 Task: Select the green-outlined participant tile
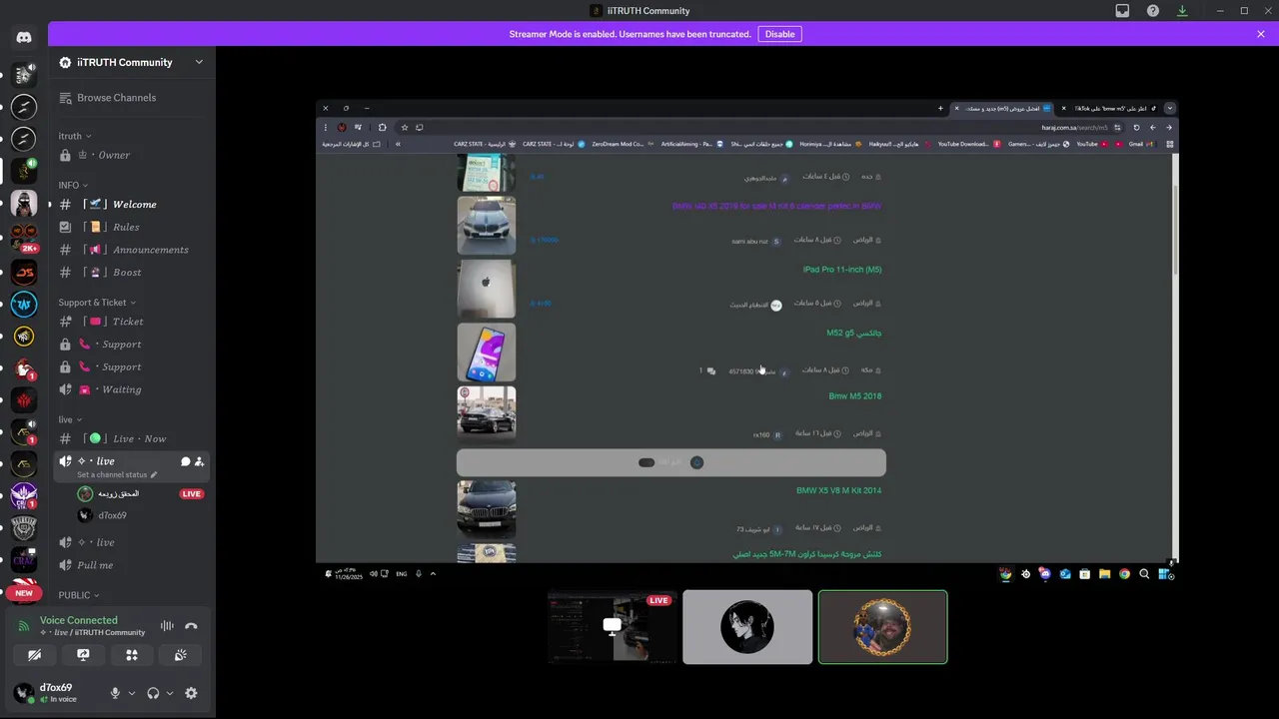(882, 626)
